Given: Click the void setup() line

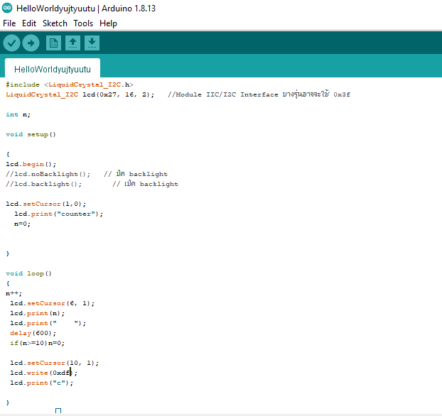Looking at the screenshot, I should click(31, 134).
